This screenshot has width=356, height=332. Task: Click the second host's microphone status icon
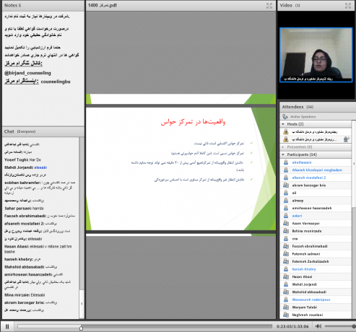pos(346,139)
